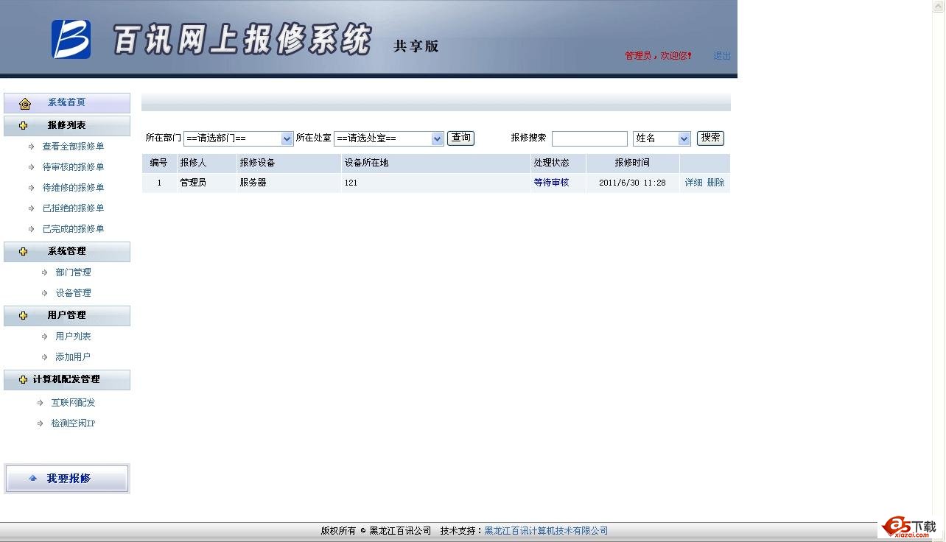
Task: Click the 查询 query button
Action: 460,138
